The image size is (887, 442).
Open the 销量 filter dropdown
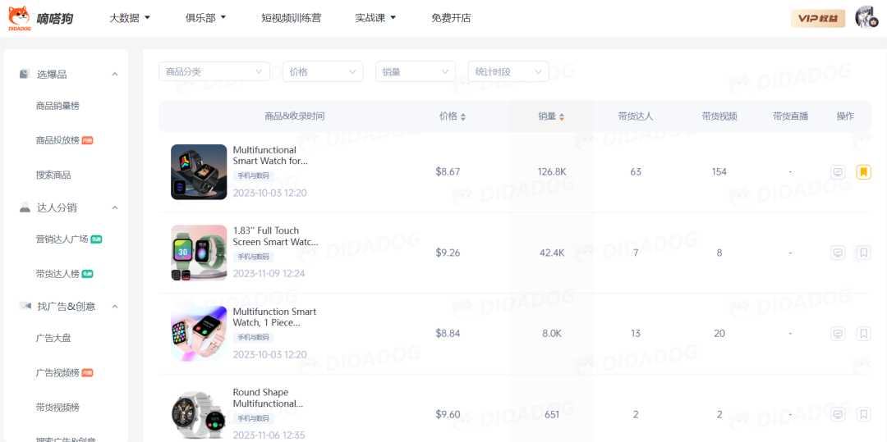click(x=416, y=71)
